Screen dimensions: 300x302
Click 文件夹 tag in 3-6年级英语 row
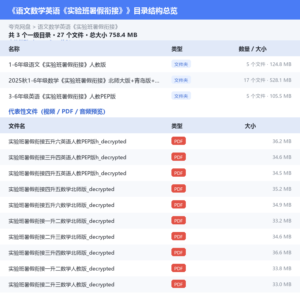(x=181, y=96)
